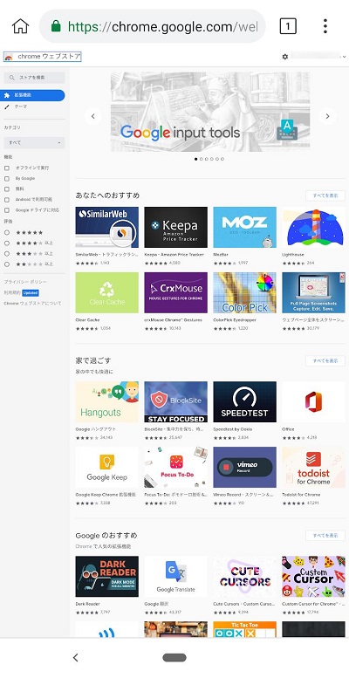This screenshot has width=349, height=678.
Task: Check the 無料 filter checkbox
Action: tap(6, 189)
